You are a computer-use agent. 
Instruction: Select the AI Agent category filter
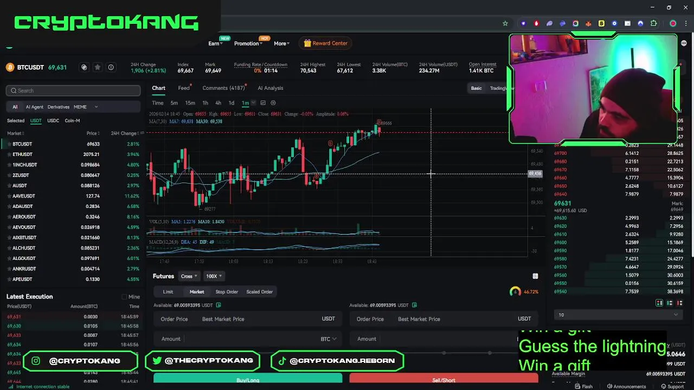coord(34,107)
